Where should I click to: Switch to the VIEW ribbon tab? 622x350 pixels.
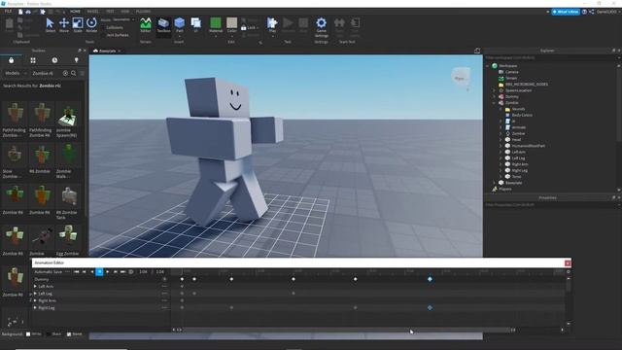point(125,12)
